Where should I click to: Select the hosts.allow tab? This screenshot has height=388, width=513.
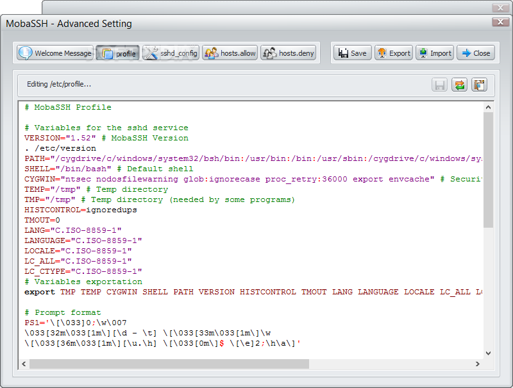click(230, 53)
